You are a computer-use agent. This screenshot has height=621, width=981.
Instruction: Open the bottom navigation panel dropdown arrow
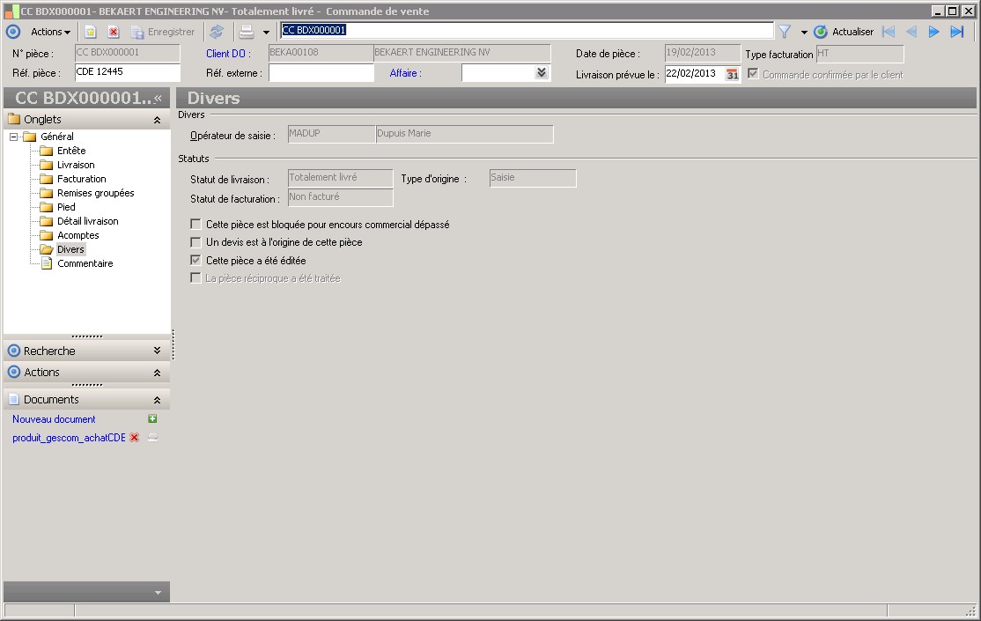pos(158,592)
